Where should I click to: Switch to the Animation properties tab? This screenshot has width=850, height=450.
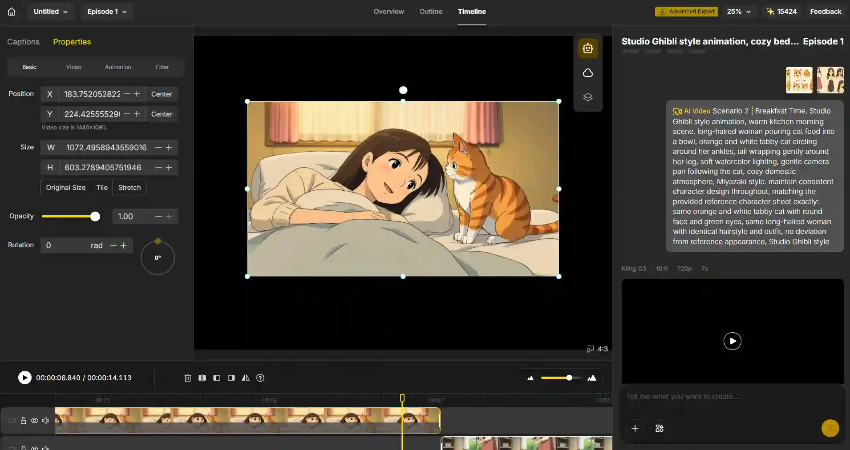(118, 67)
